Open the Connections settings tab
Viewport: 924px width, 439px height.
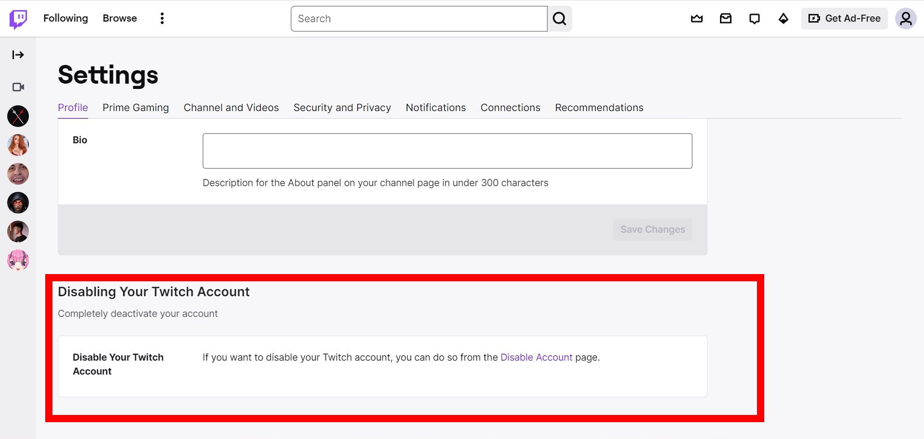click(510, 108)
